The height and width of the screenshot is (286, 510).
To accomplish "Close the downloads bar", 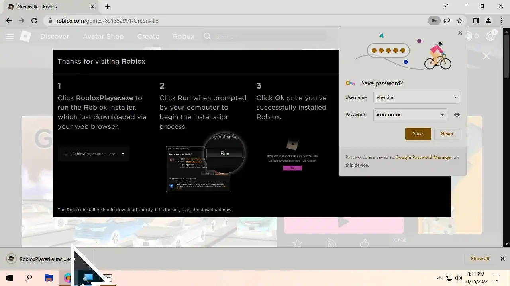I will pyautogui.click(x=503, y=259).
